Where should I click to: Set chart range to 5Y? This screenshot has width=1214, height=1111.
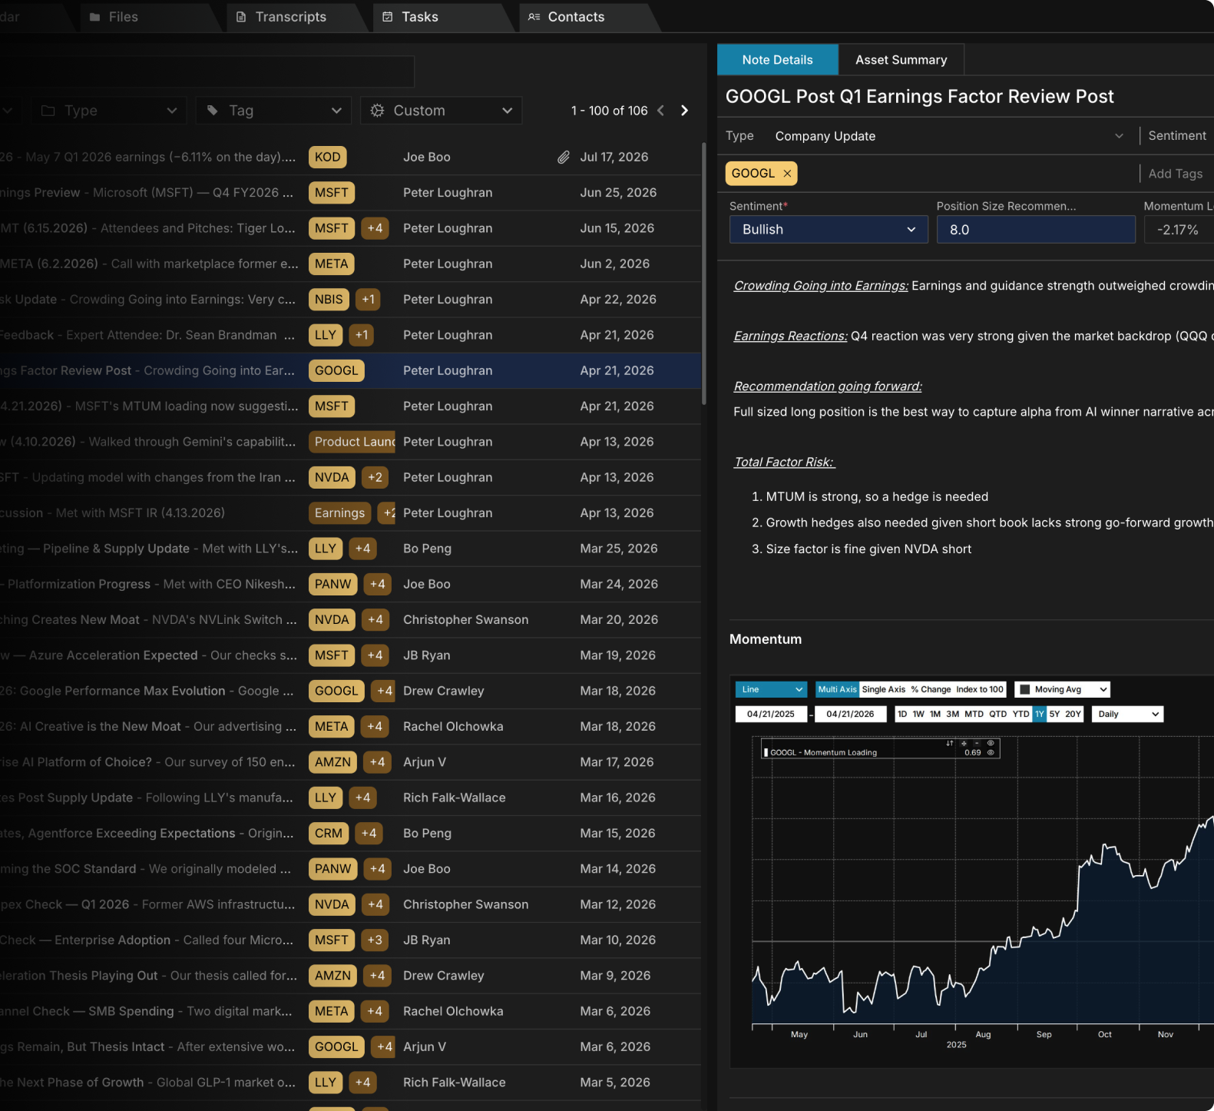click(x=1054, y=714)
